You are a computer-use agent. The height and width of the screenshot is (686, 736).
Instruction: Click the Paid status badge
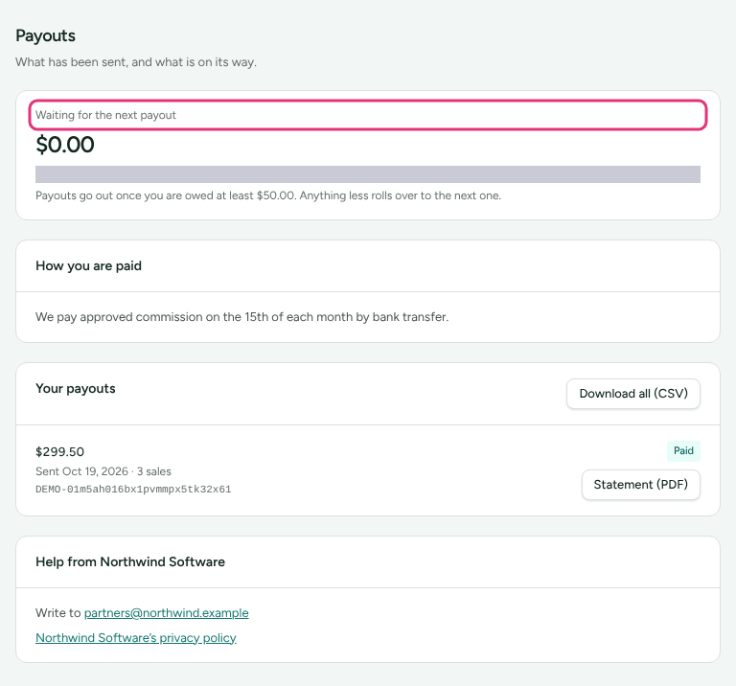coord(683,451)
